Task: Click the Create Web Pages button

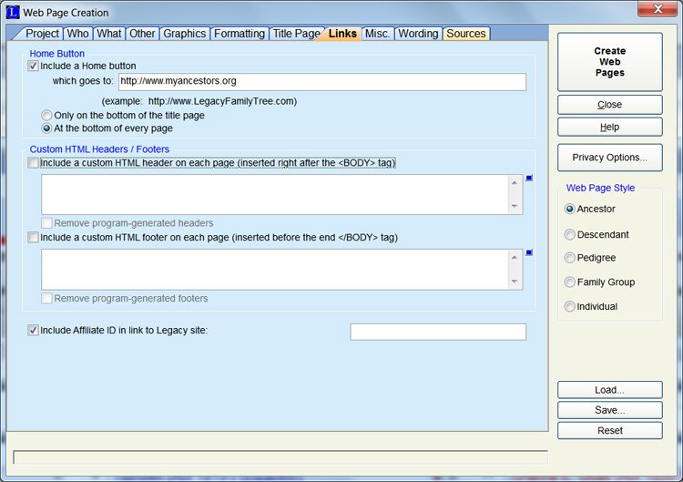Action: point(610,62)
